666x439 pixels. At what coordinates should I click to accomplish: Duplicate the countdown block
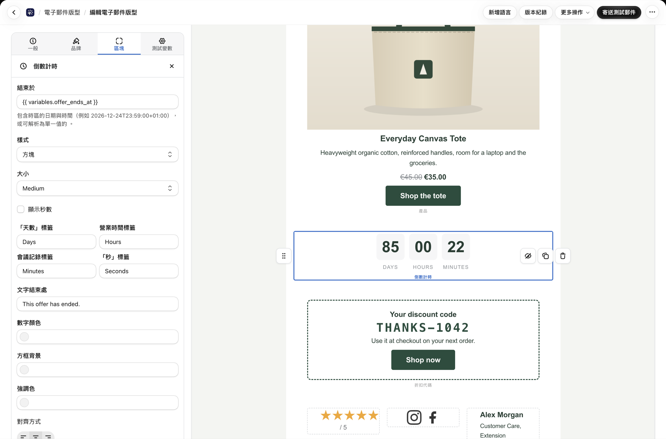tap(545, 256)
